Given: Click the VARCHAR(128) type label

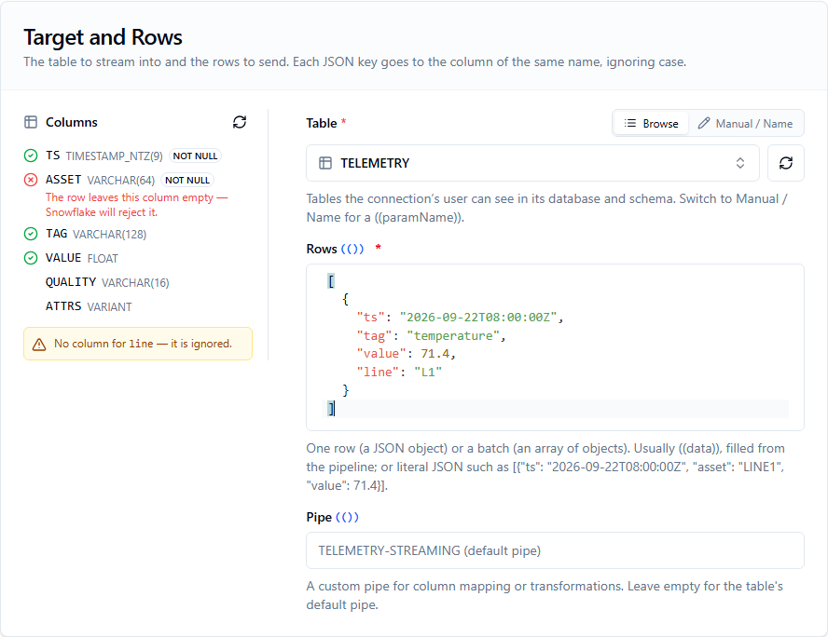Looking at the screenshot, I should pyautogui.click(x=109, y=234).
